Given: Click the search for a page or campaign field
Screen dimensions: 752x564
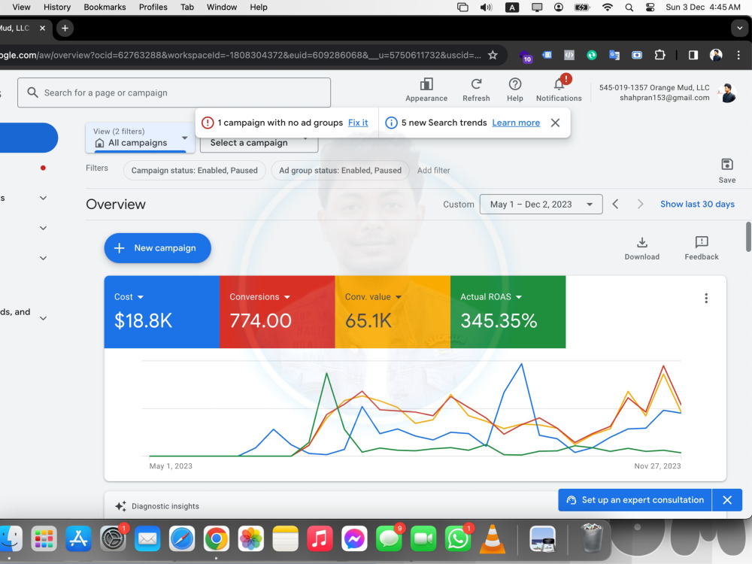Looking at the screenshot, I should pyautogui.click(x=174, y=92).
